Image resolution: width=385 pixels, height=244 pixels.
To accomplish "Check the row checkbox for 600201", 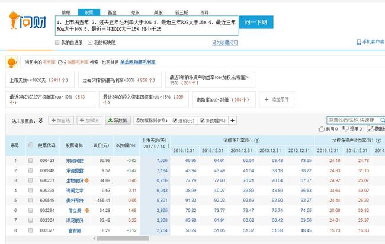I will click(30, 180).
